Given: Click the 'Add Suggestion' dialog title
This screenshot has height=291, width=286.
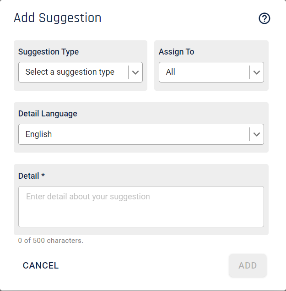Looking at the screenshot, I should [x=58, y=18].
